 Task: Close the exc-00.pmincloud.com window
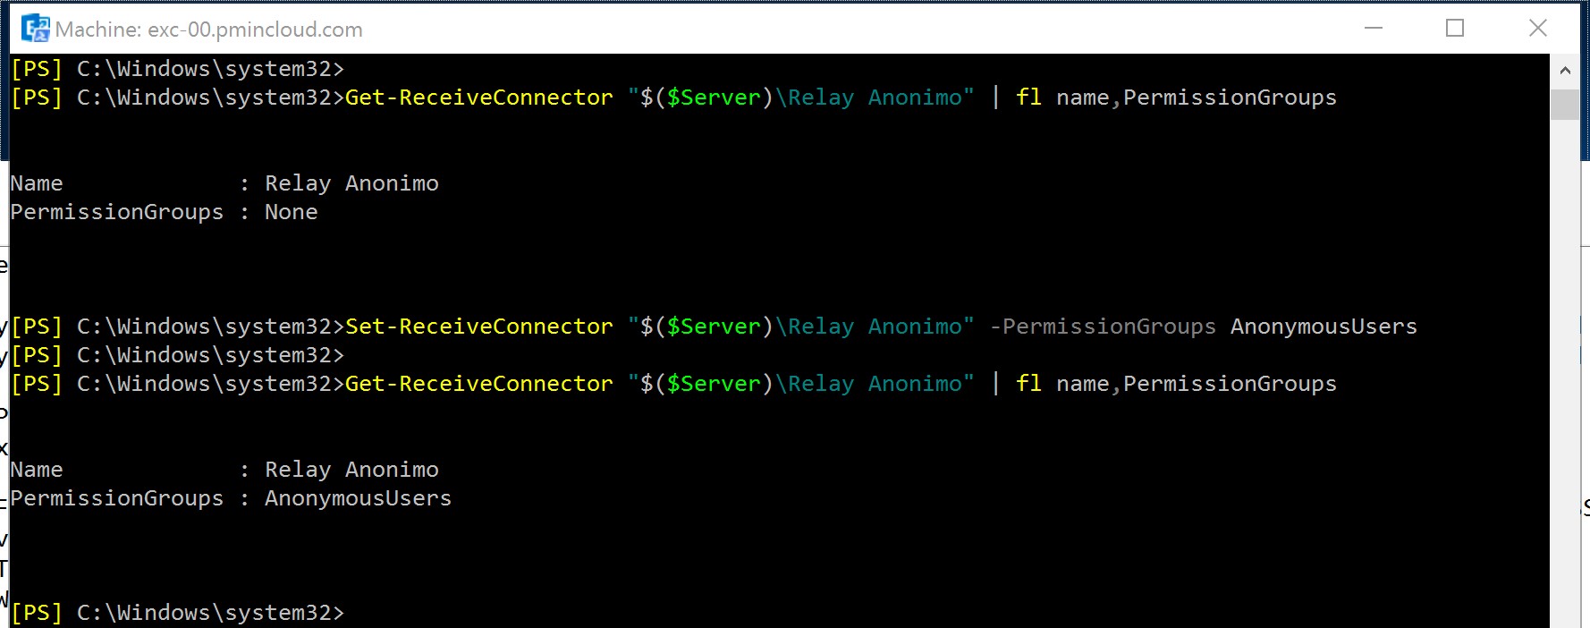coord(1538,29)
